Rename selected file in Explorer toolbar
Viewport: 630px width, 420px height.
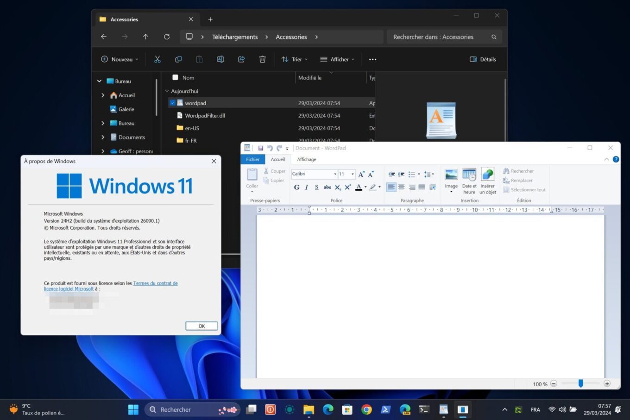tap(220, 59)
